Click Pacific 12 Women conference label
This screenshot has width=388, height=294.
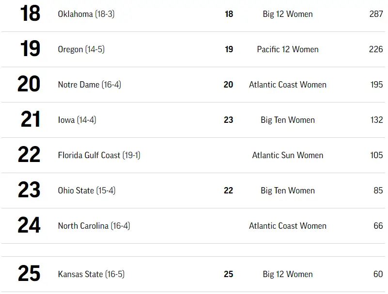point(288,49)
